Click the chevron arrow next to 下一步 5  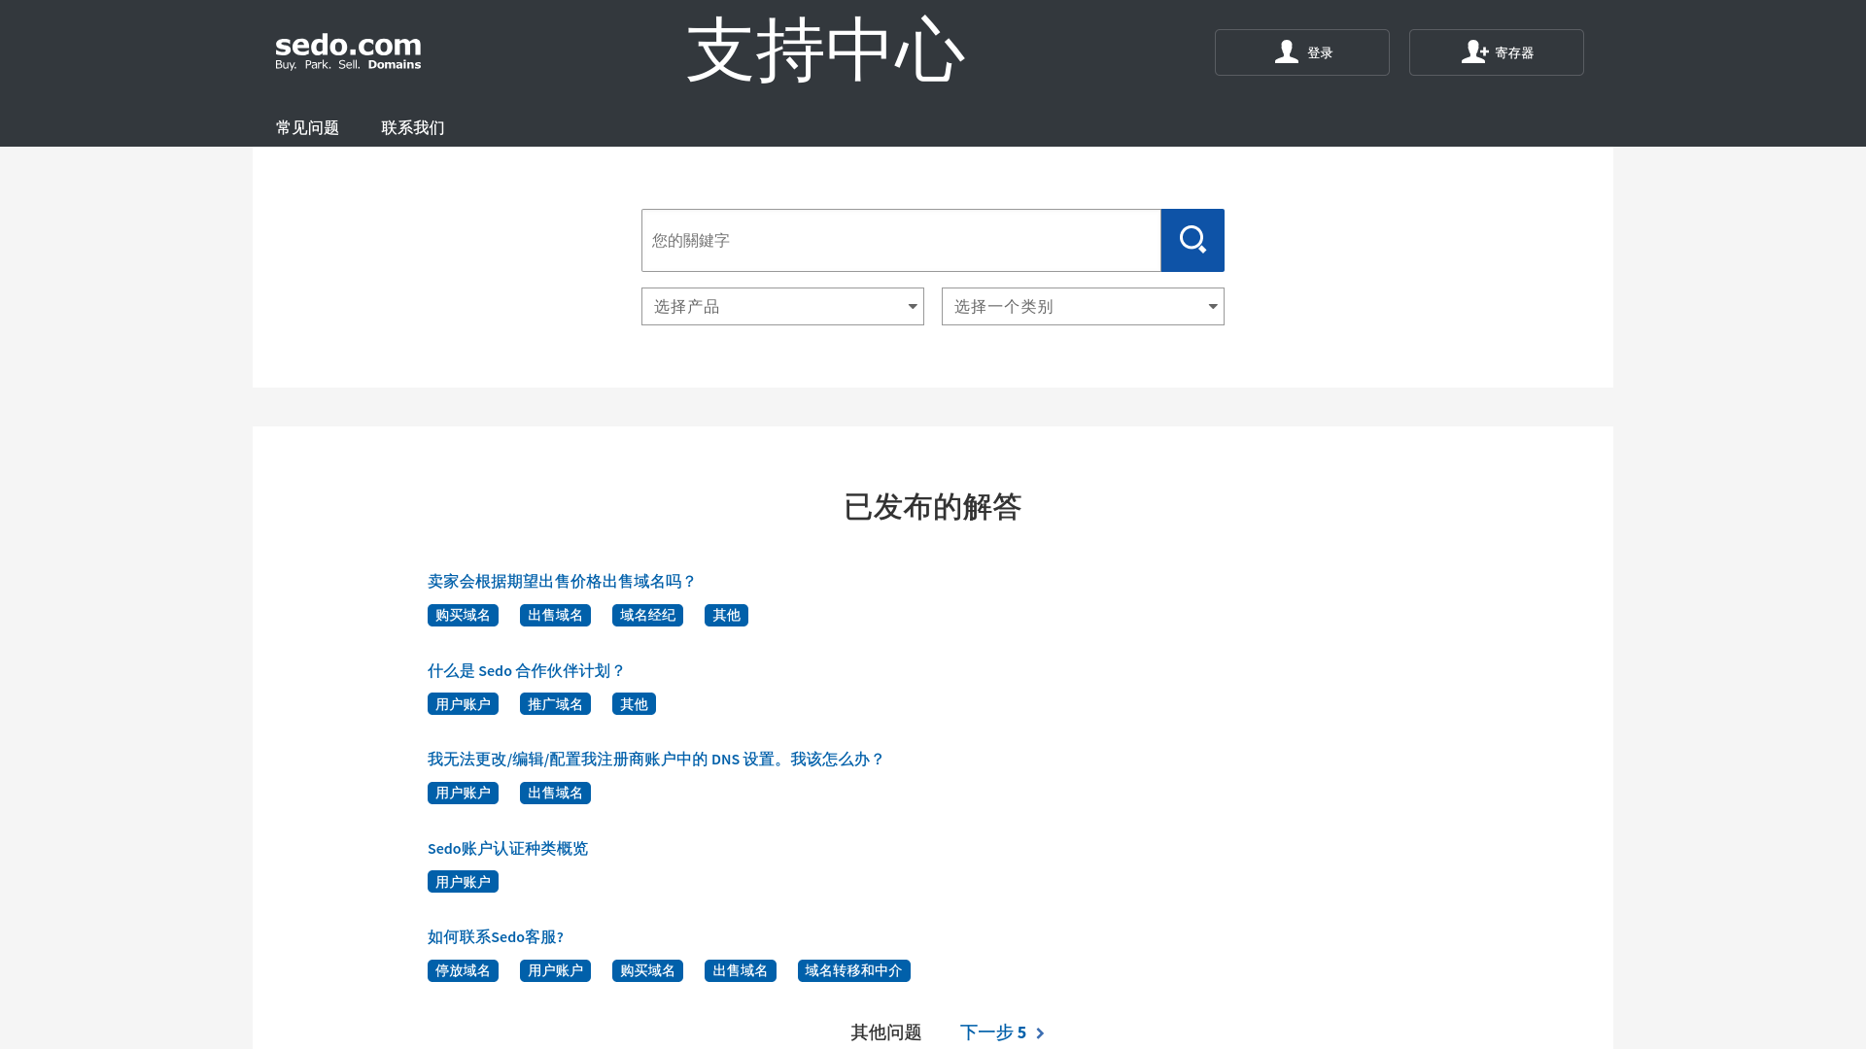1040,1032
